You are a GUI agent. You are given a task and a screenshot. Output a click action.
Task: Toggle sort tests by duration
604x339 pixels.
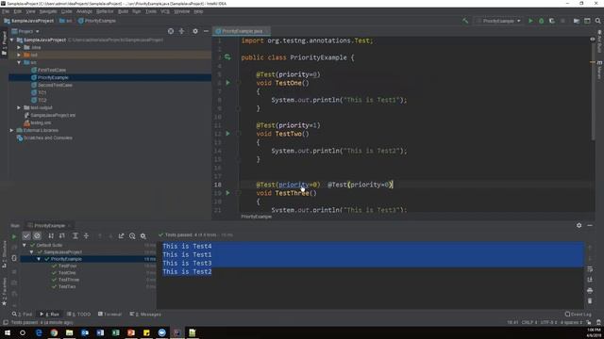coord(61,235)
